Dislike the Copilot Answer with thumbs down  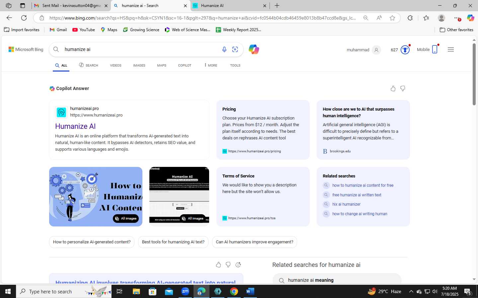point(403,88)
